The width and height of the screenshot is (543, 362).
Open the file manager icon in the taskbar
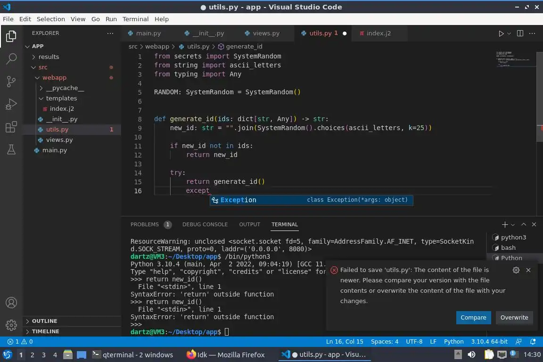pos(68,354)
